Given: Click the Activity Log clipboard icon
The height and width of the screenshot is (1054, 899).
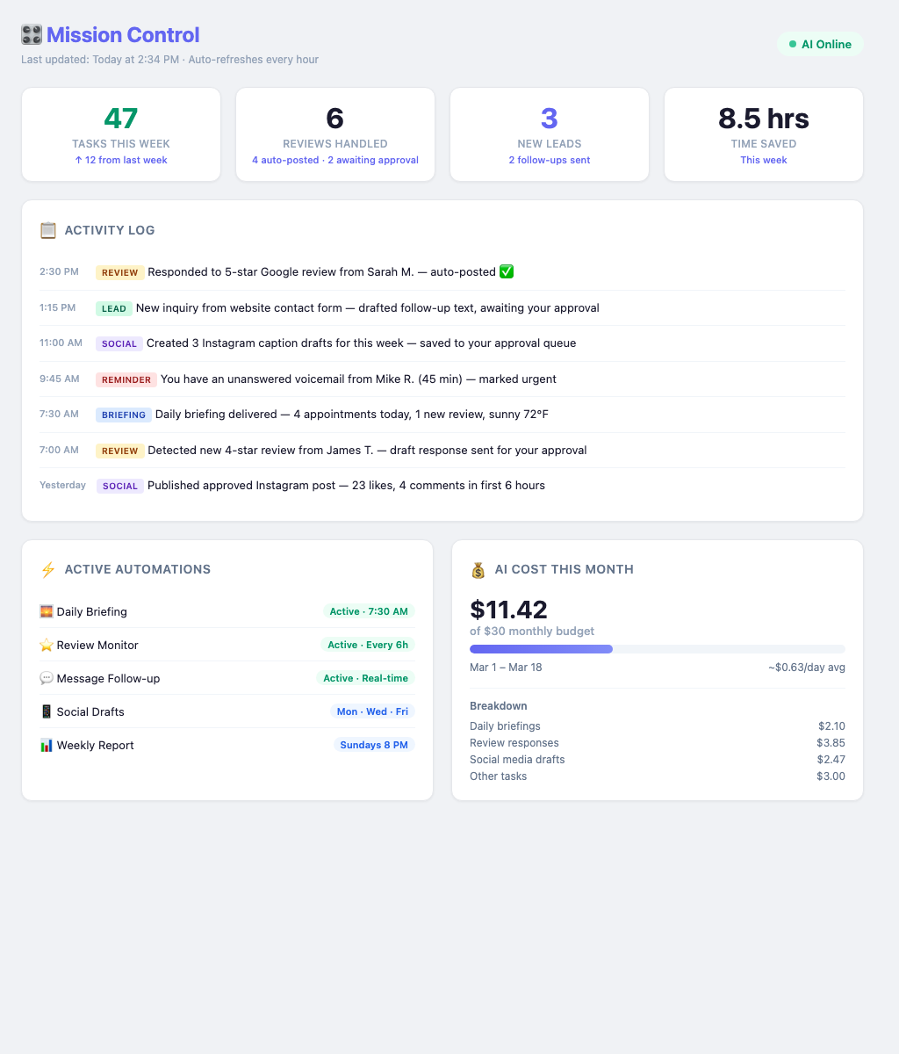Looking at the screenshot, I should [48, 230].
